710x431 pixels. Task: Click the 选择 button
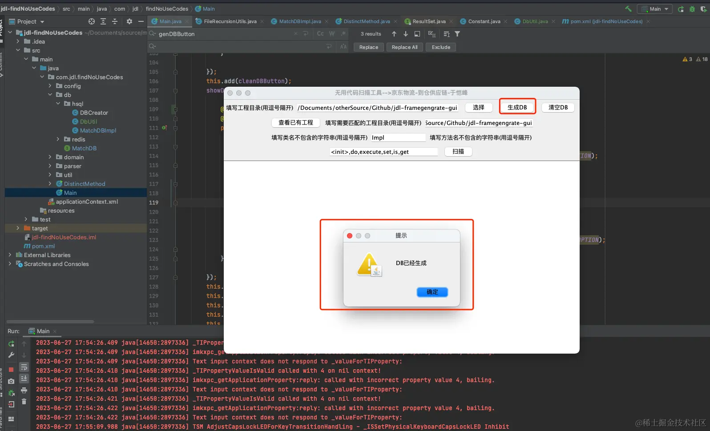(x=479, y=107)
